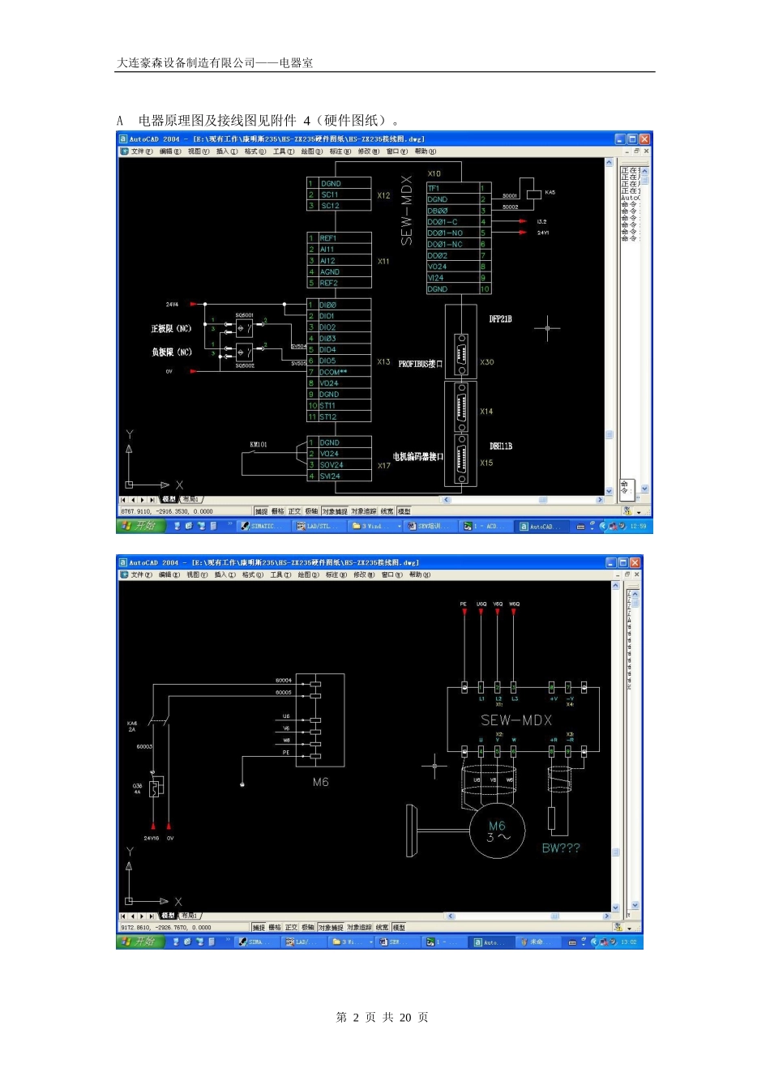This screenshot has height=1089, width=770.
Task: Click last-tab navigation arrow in upper window
Action: pos(152,500)
